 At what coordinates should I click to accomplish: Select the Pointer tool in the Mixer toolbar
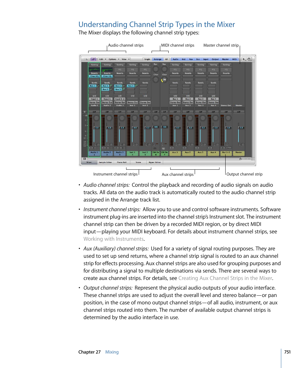click(244, 59)
